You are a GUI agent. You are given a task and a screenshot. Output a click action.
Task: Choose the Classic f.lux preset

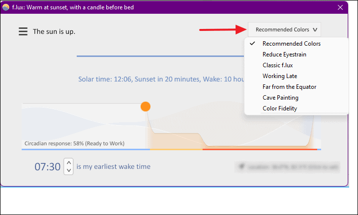297,65
